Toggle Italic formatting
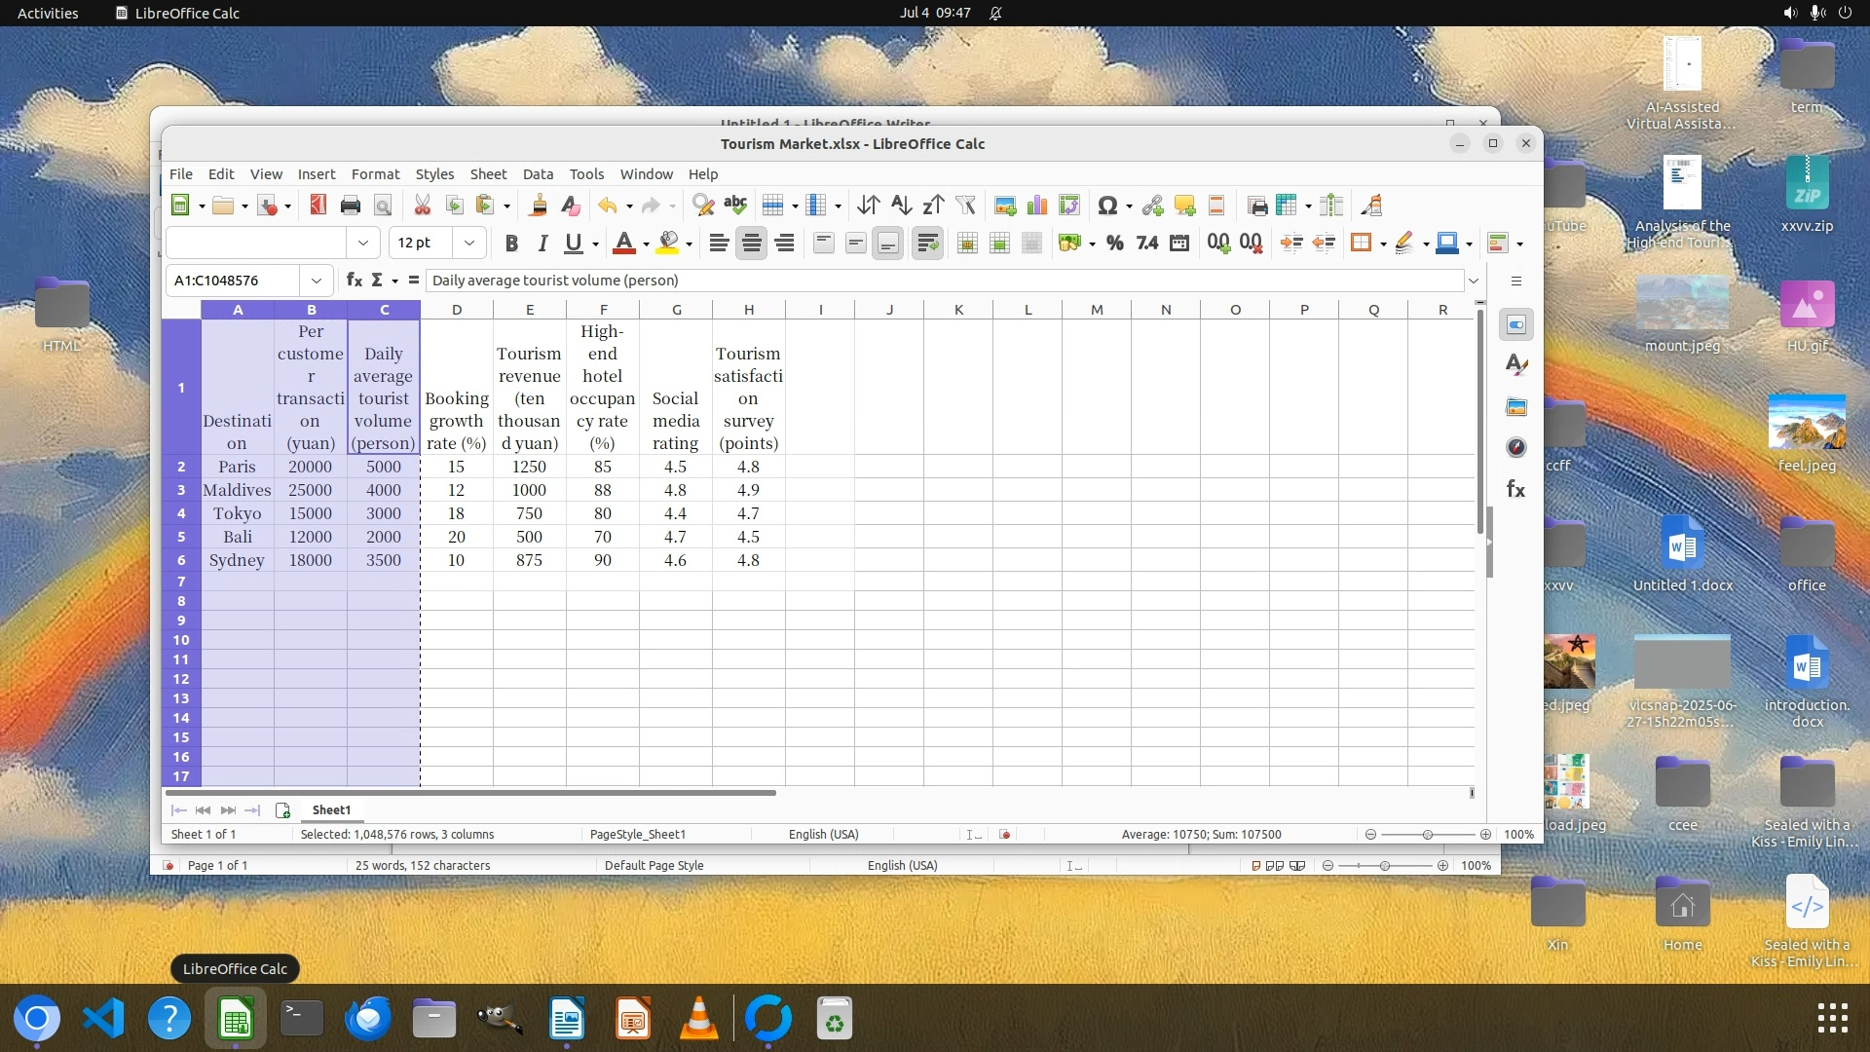 coord(542,244)
